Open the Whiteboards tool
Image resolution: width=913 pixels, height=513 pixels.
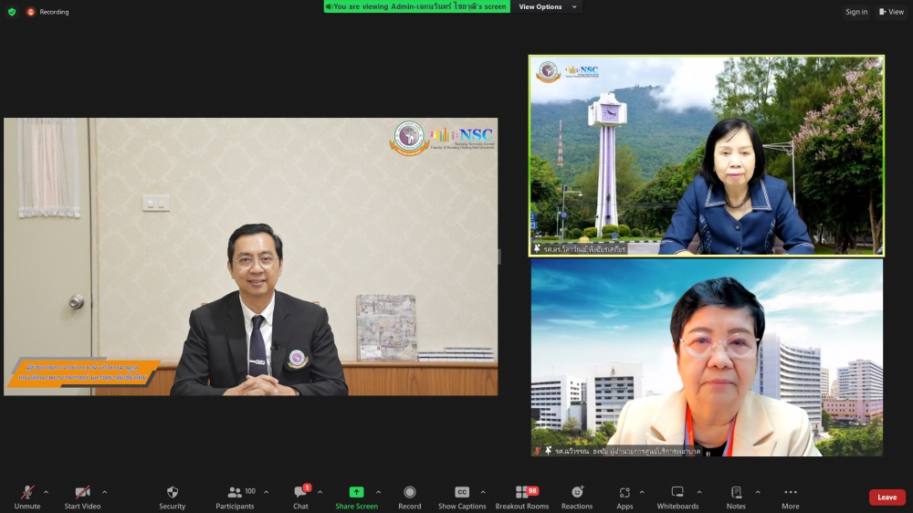pyautogui.click(x=677, y=493)
